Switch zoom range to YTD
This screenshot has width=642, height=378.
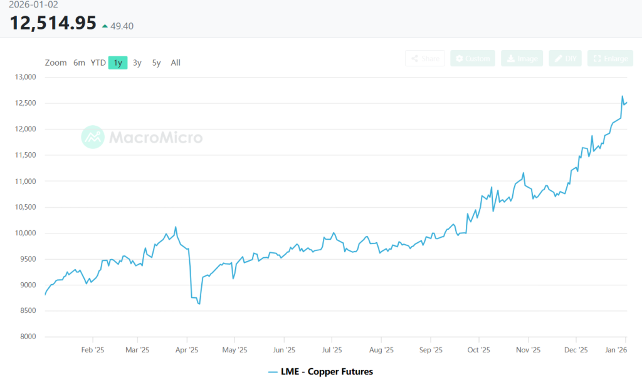(98, 63)
